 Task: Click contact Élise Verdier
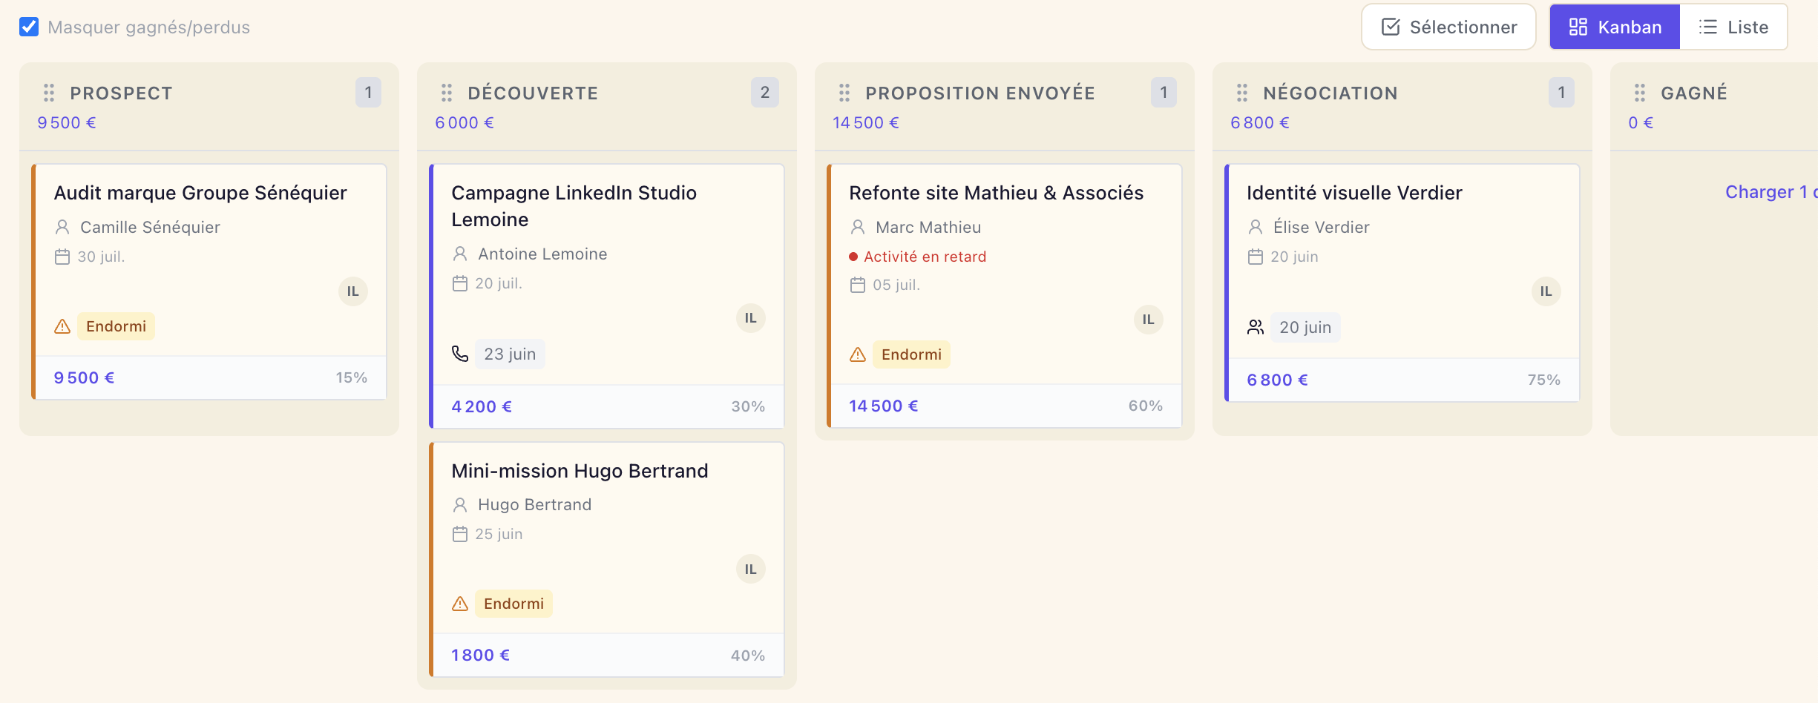(x=1322, y=227)
